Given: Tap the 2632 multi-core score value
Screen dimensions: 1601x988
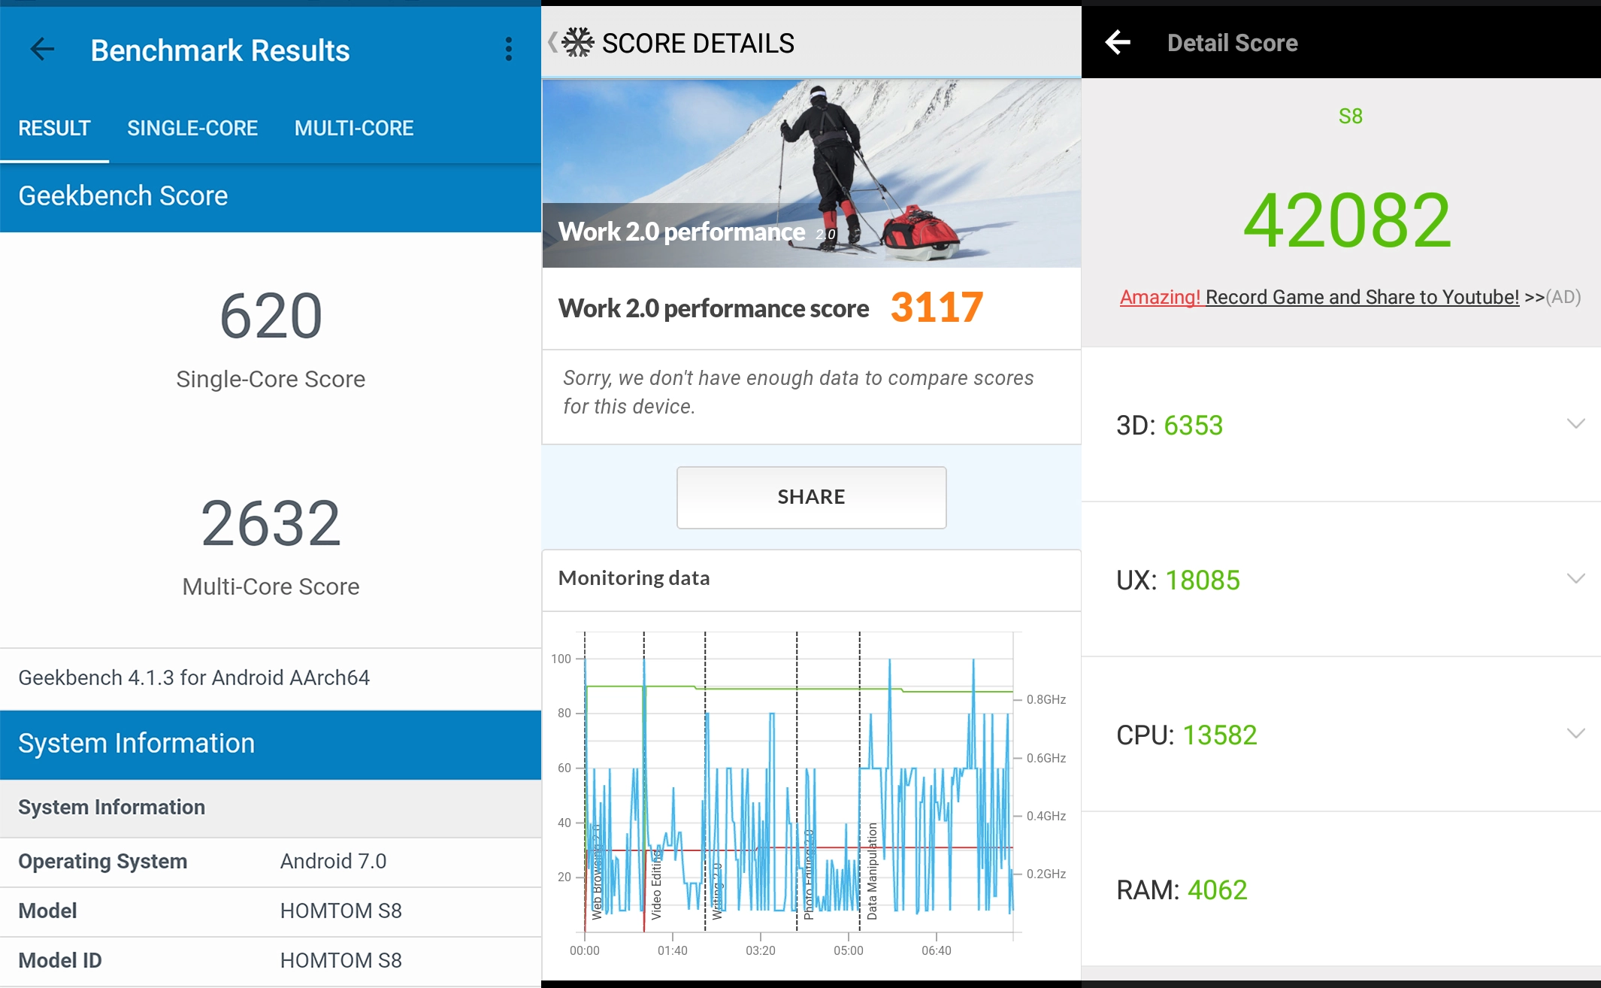Looking at the screenshot, I should click(271, 523).
